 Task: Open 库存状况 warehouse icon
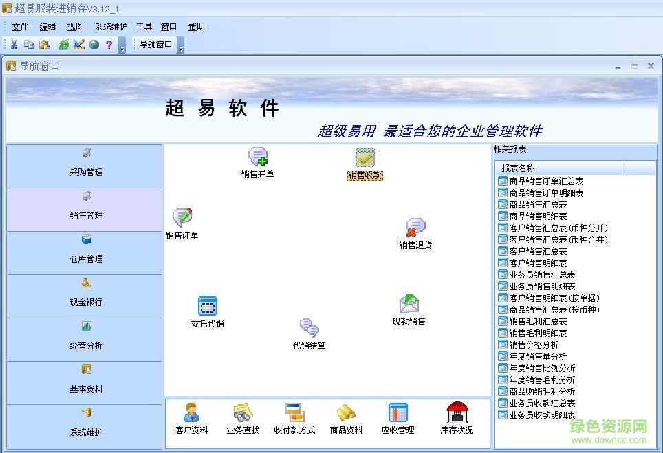pyautogui.click(x=457, y=415)
